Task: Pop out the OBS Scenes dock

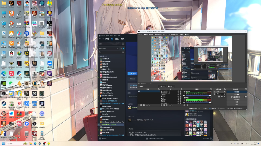Action: point(159,89)
